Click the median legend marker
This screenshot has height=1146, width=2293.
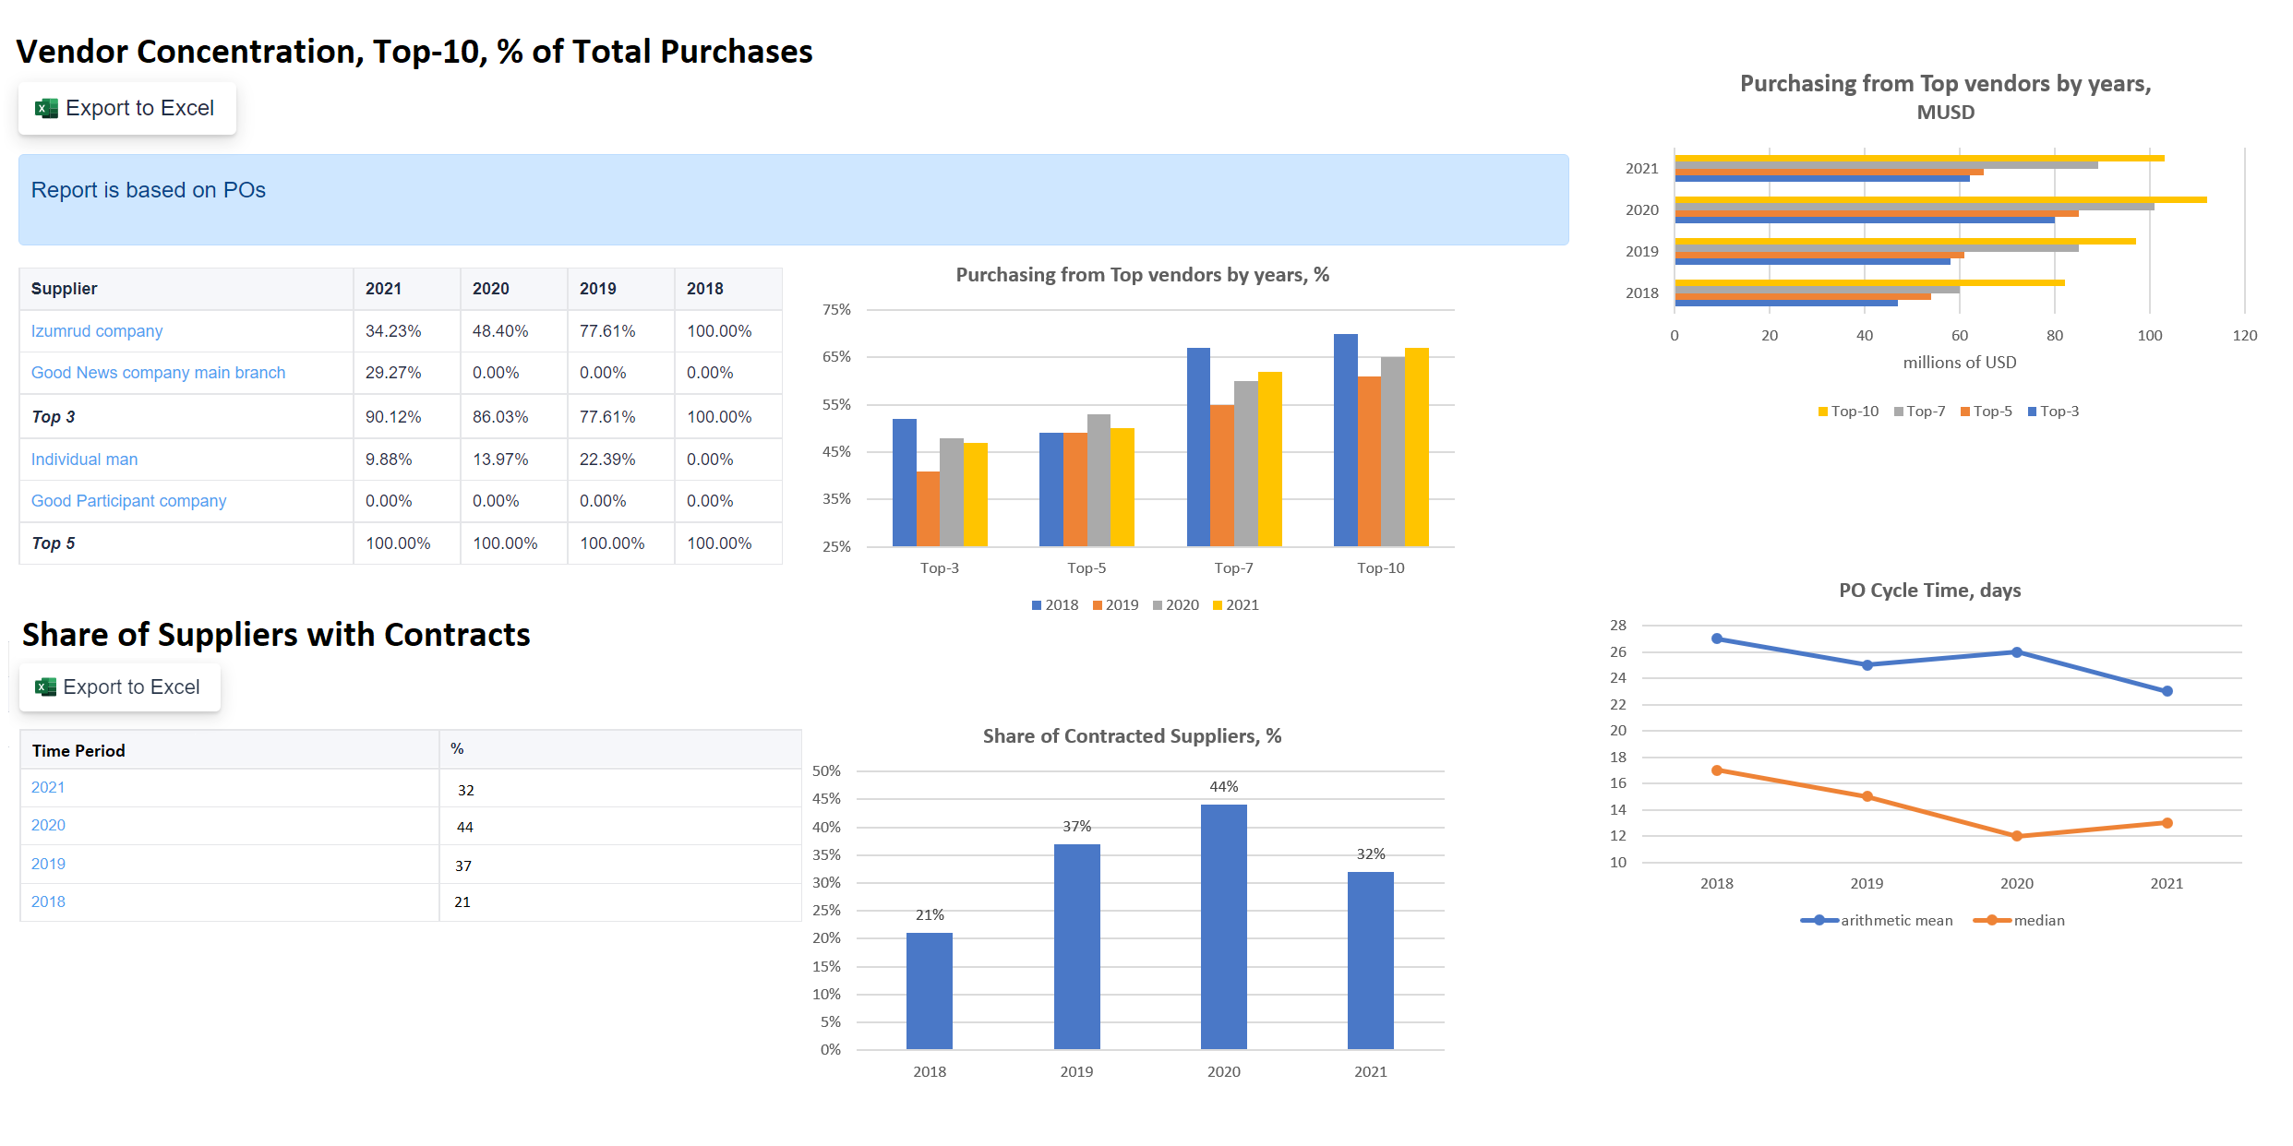pyautogui.click(x=1992, y=921)
